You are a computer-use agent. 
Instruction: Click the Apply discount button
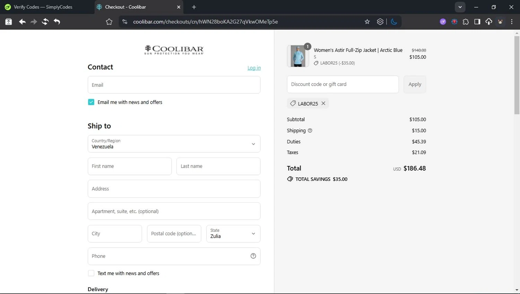[415, 84]
